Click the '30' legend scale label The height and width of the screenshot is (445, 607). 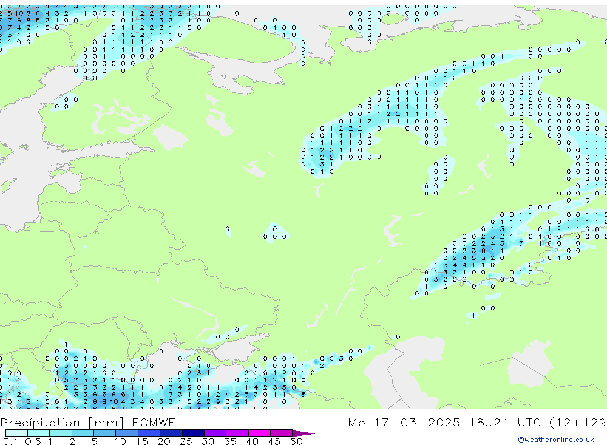[208, 441]
